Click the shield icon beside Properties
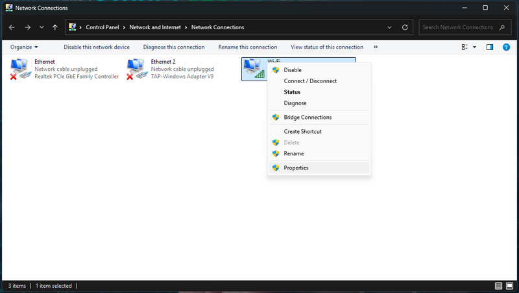Viewport: 519px width, 293px height. (x=276, y=168)
